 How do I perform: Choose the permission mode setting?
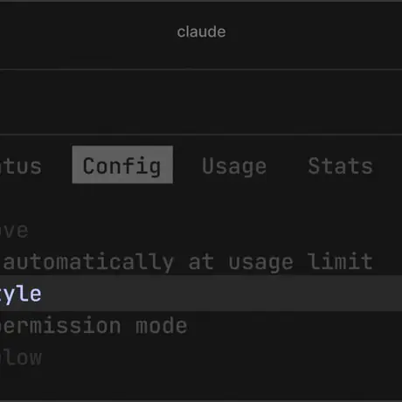pos(94,325)
